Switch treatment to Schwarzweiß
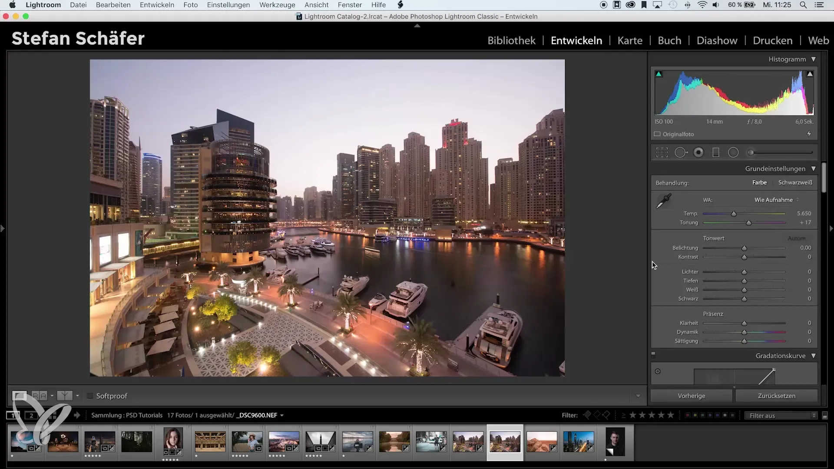This screenshot has height=469, width=834. point(795,183)
